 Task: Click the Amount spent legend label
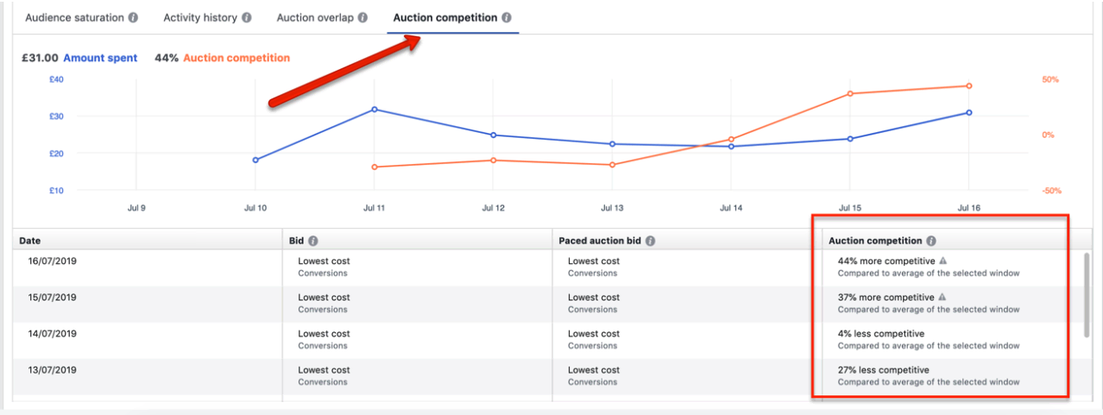[100, 59]
